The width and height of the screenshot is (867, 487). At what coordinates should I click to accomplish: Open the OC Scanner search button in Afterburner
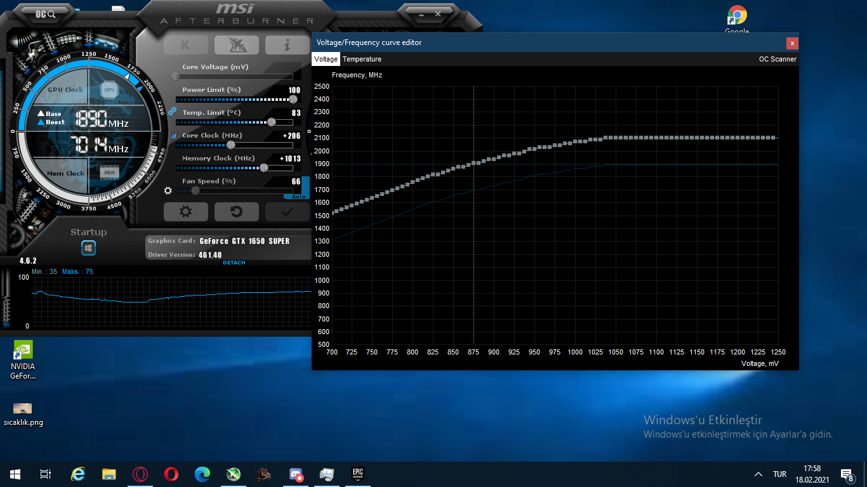[45, 13]
